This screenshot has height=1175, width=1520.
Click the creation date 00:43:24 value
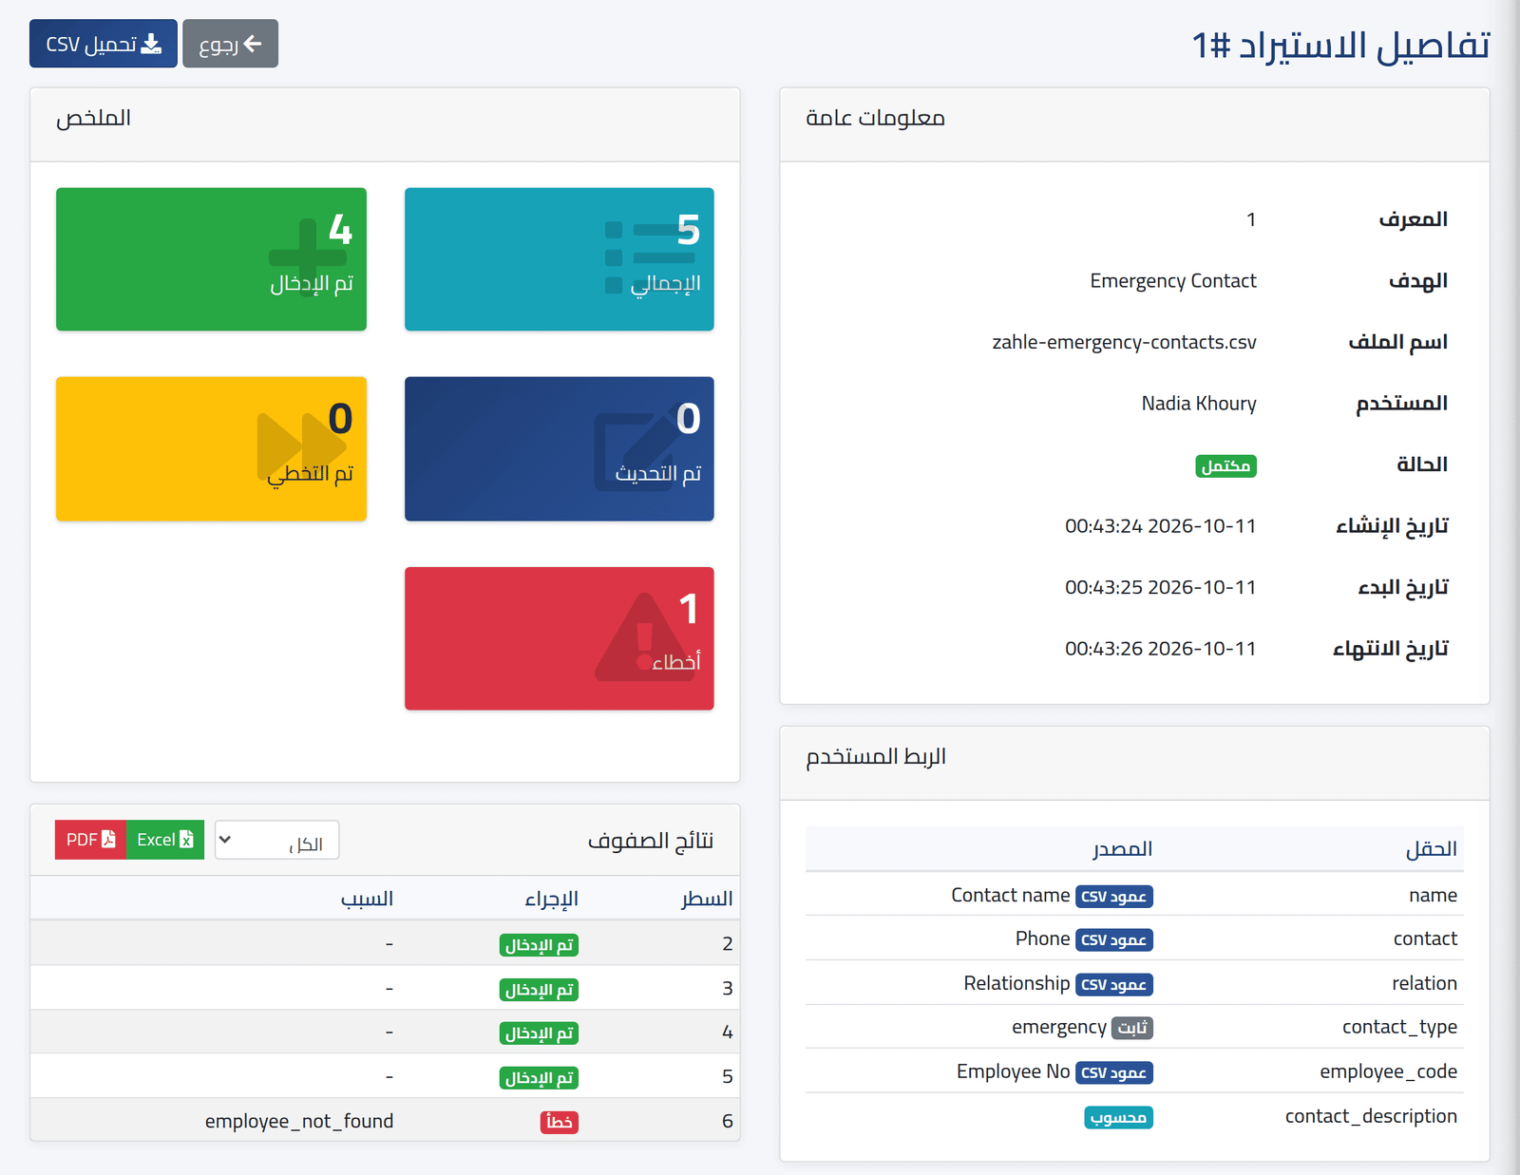[1160, 526]
